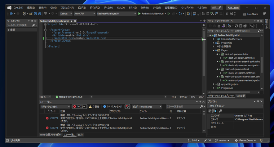The height and width of the screenshot is (147, 274).
Task: Click Clear filter icon in Error List toolbar
Action: 127,107
